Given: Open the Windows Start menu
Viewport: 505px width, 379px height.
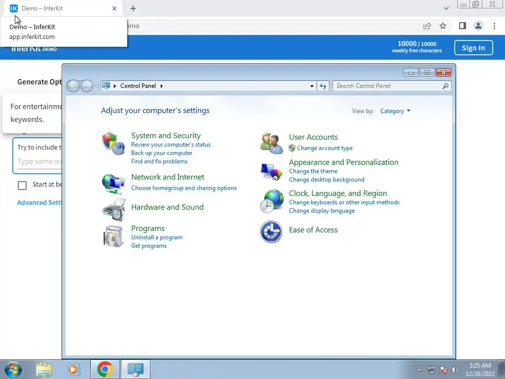Looking at the screenshot, I should pyautogui.click(x=13, y=369).
